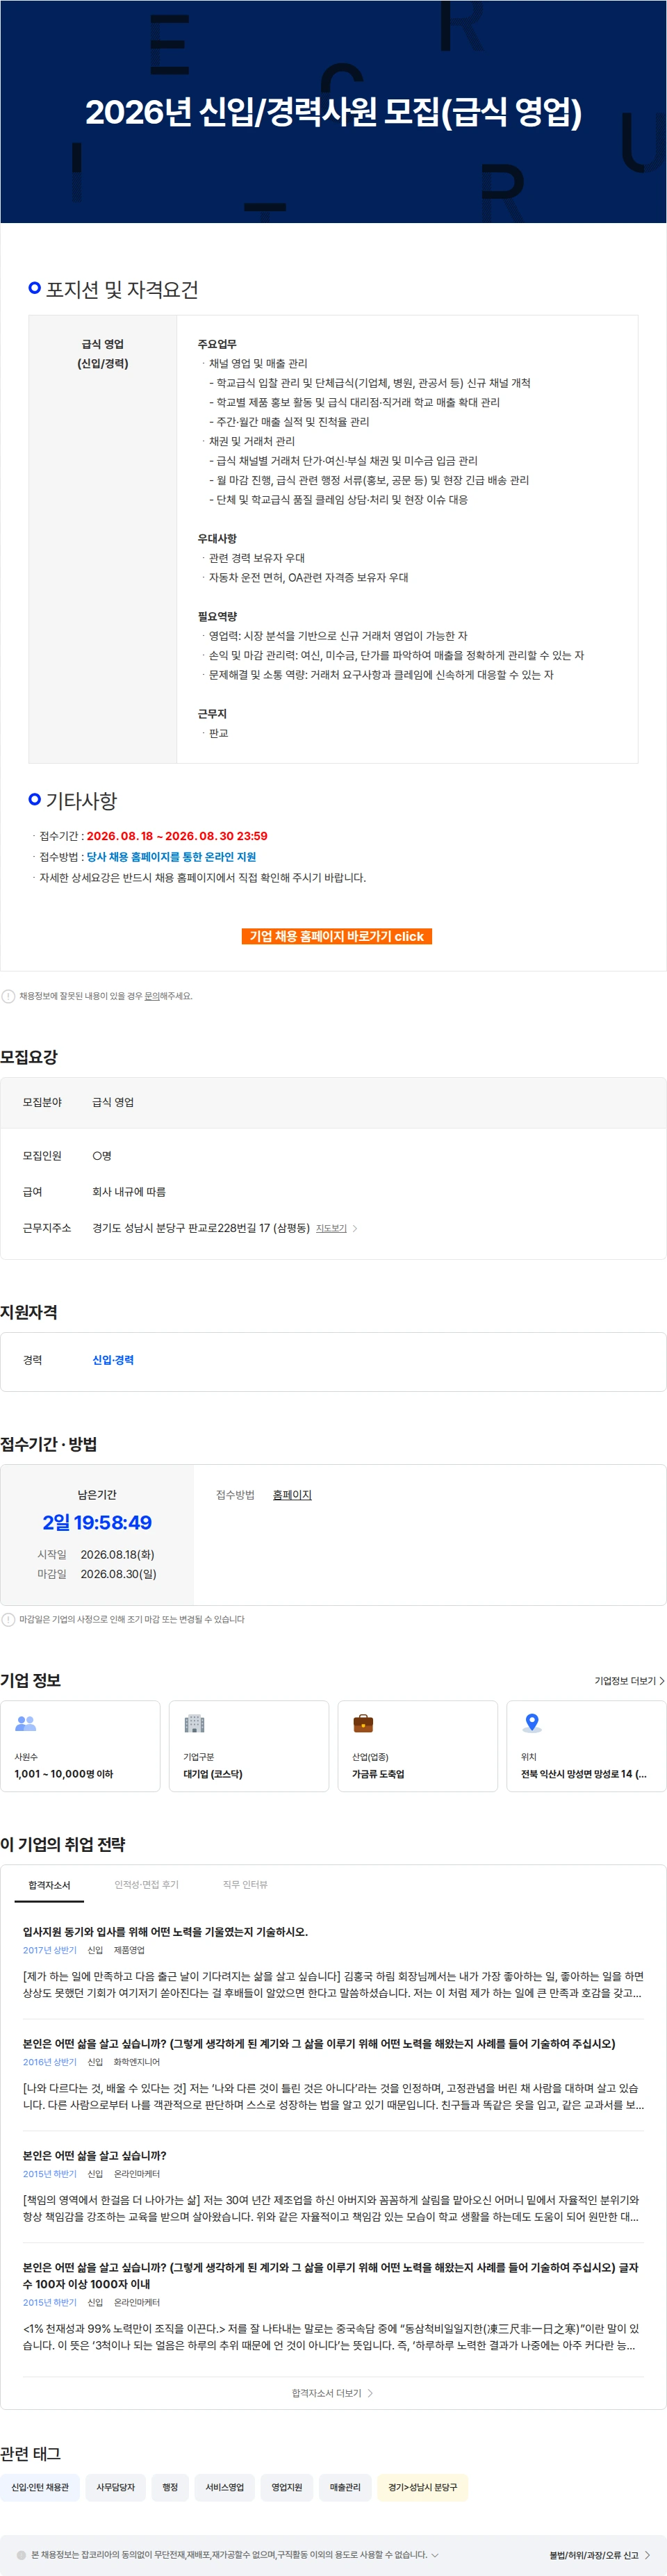Viewport: 667px width, 2576px height.
Task: Click the info icon on the bottom notice bar
Action: pyautogui.click(x=21, y=2555)
